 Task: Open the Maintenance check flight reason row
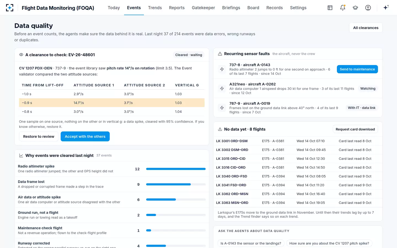pos(112,230)
